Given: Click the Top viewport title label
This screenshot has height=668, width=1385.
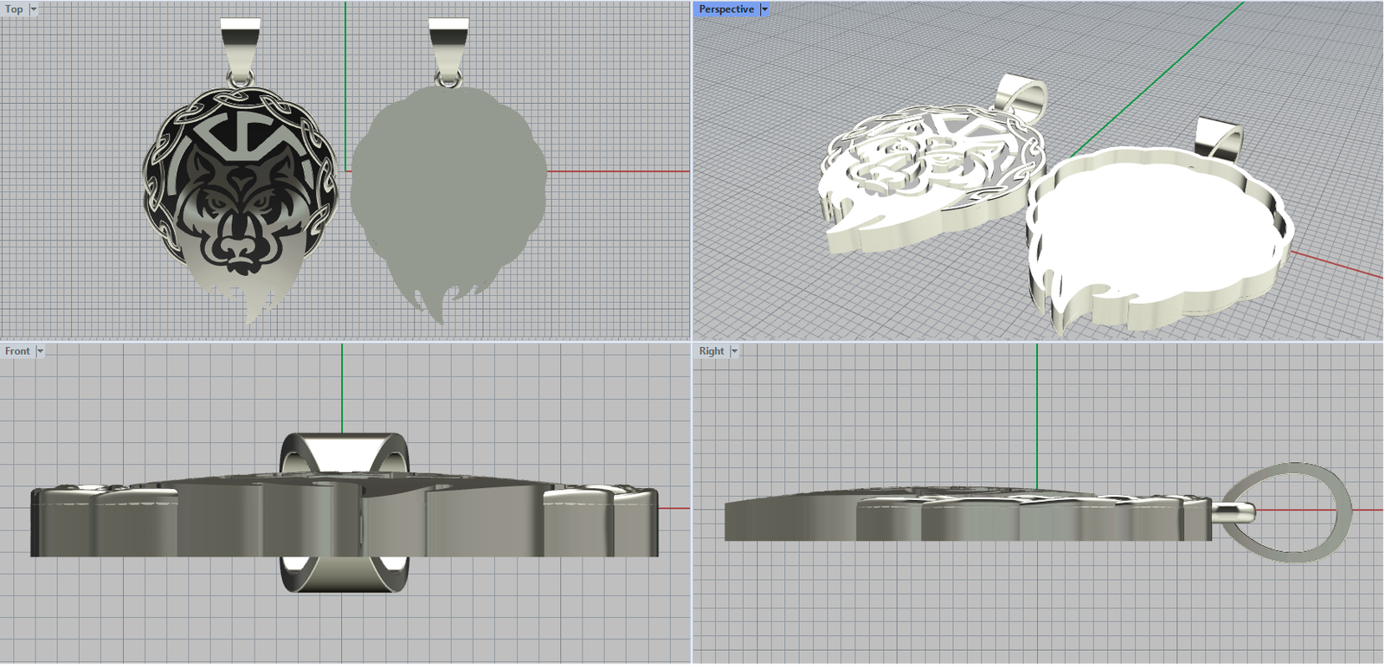Looking at the screenshot, I should pyautogui.click(x=14, y=10).
